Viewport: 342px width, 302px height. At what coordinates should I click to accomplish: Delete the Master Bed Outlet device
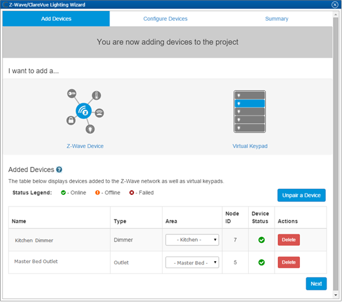(289, 262)
